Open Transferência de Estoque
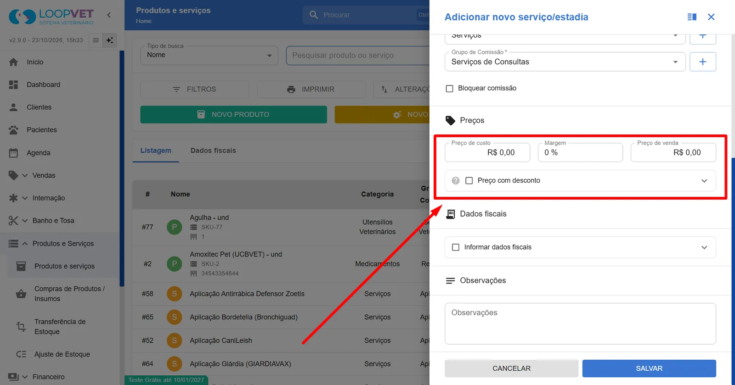Image resolution: width=735 pixels, height=385 pixels. 64,327
